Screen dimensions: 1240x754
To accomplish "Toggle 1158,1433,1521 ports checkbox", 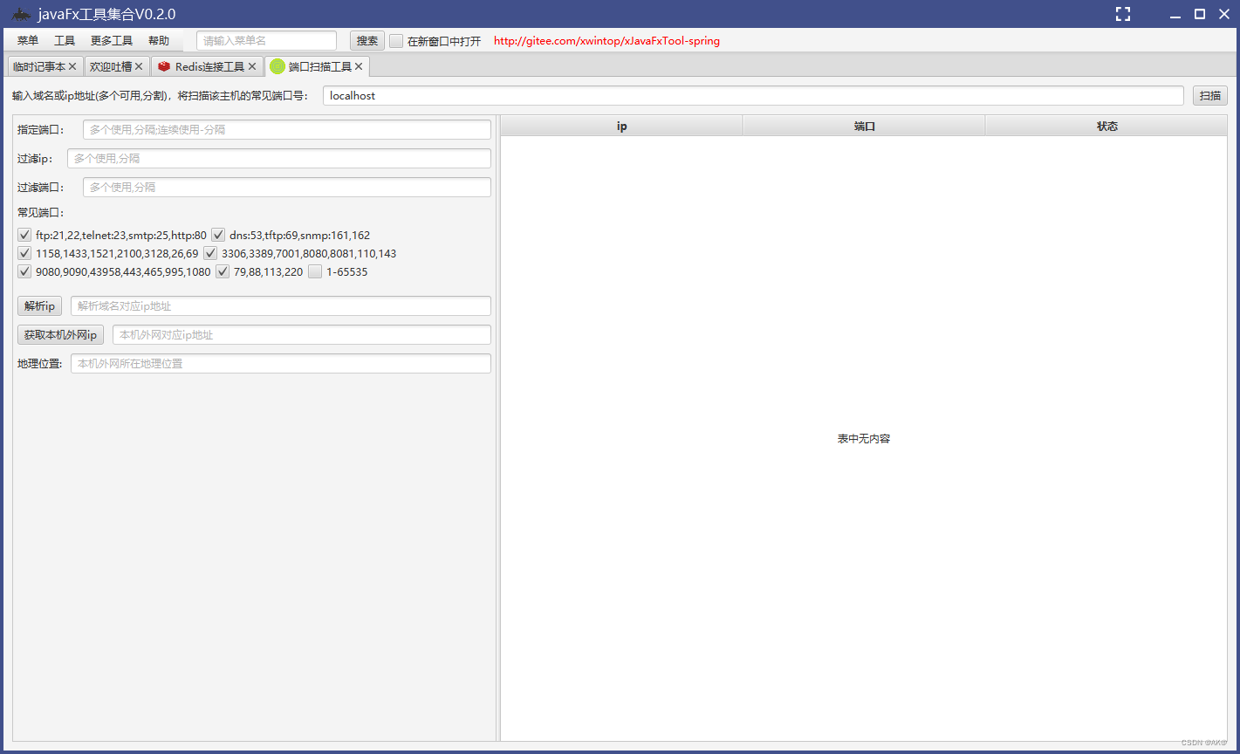I will coord(24,253).
